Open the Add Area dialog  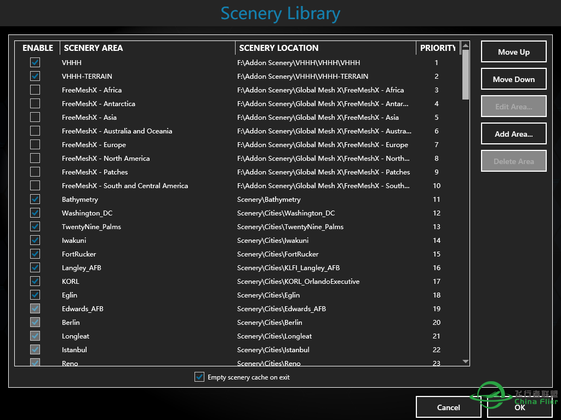513,134
